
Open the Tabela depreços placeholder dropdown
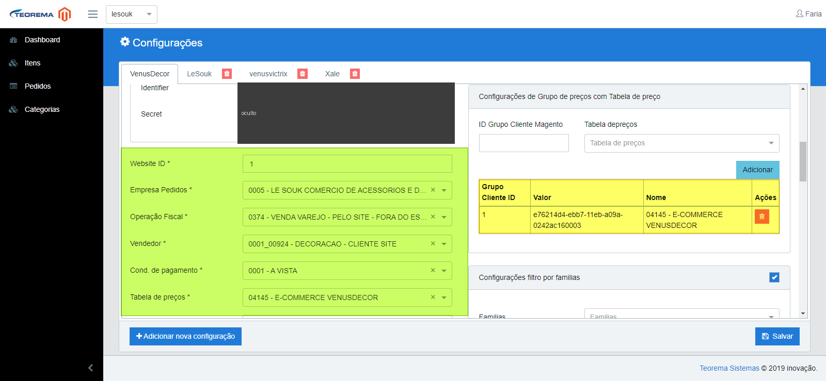click(x=682, y=143)
